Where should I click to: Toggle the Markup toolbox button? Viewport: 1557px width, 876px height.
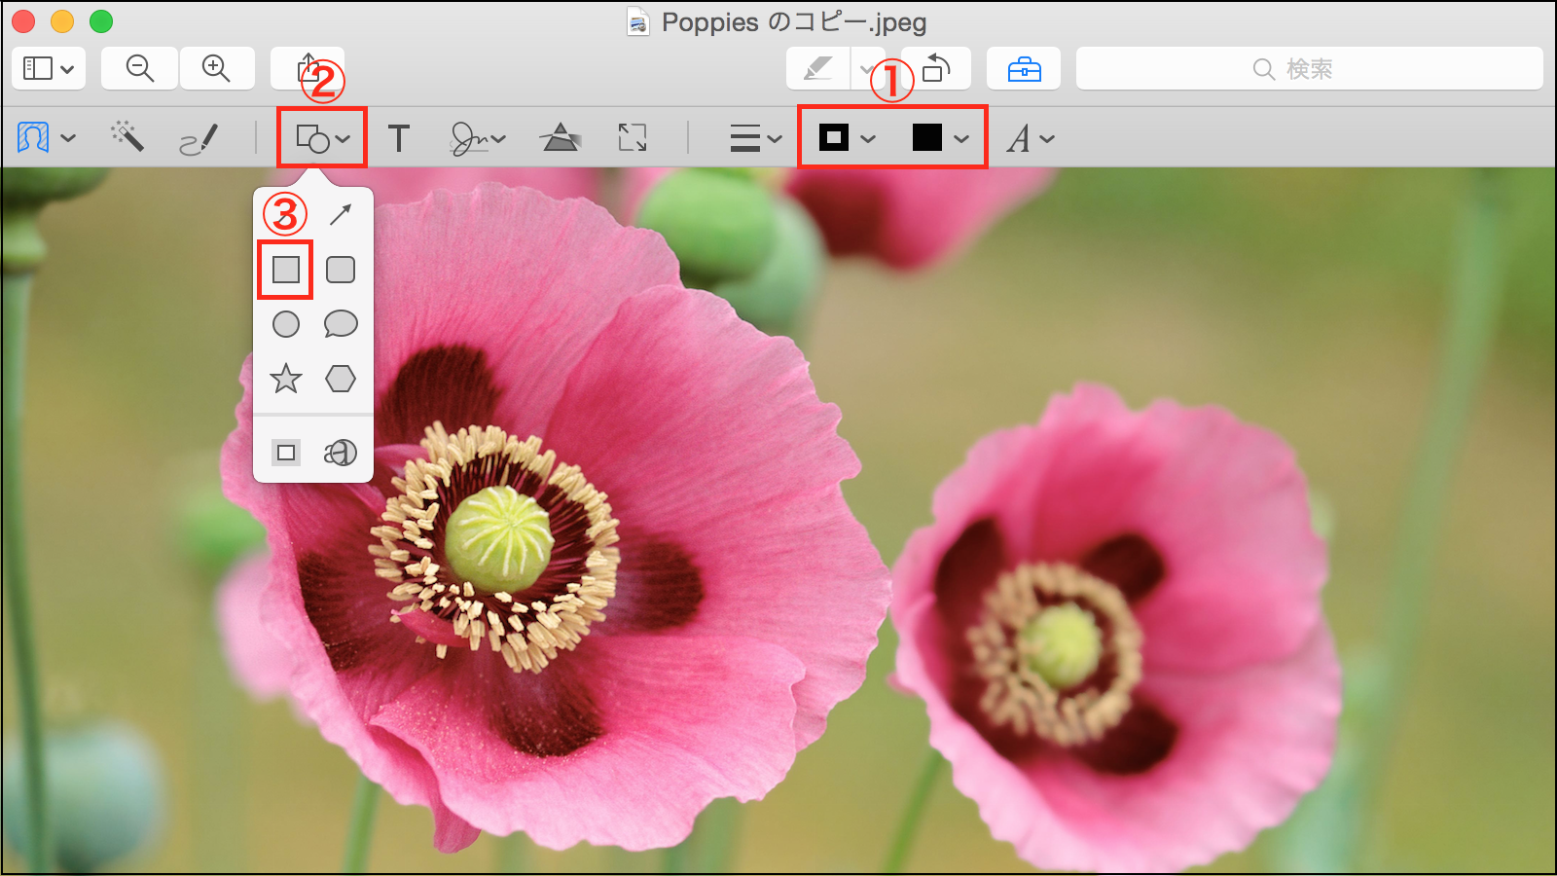pos(1024,69)
